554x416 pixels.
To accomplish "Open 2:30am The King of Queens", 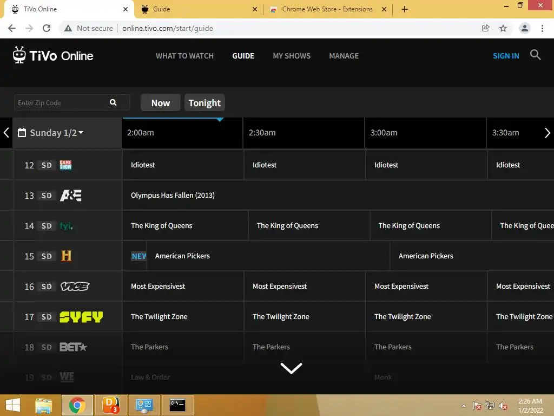I will pos(309,226).
